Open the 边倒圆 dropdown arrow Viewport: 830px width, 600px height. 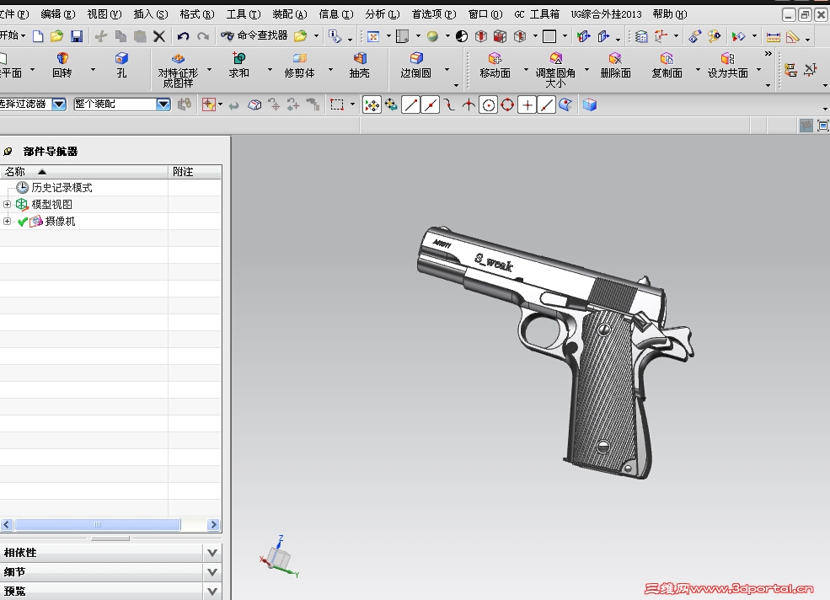pyautogui.click(x=447, y=69)
